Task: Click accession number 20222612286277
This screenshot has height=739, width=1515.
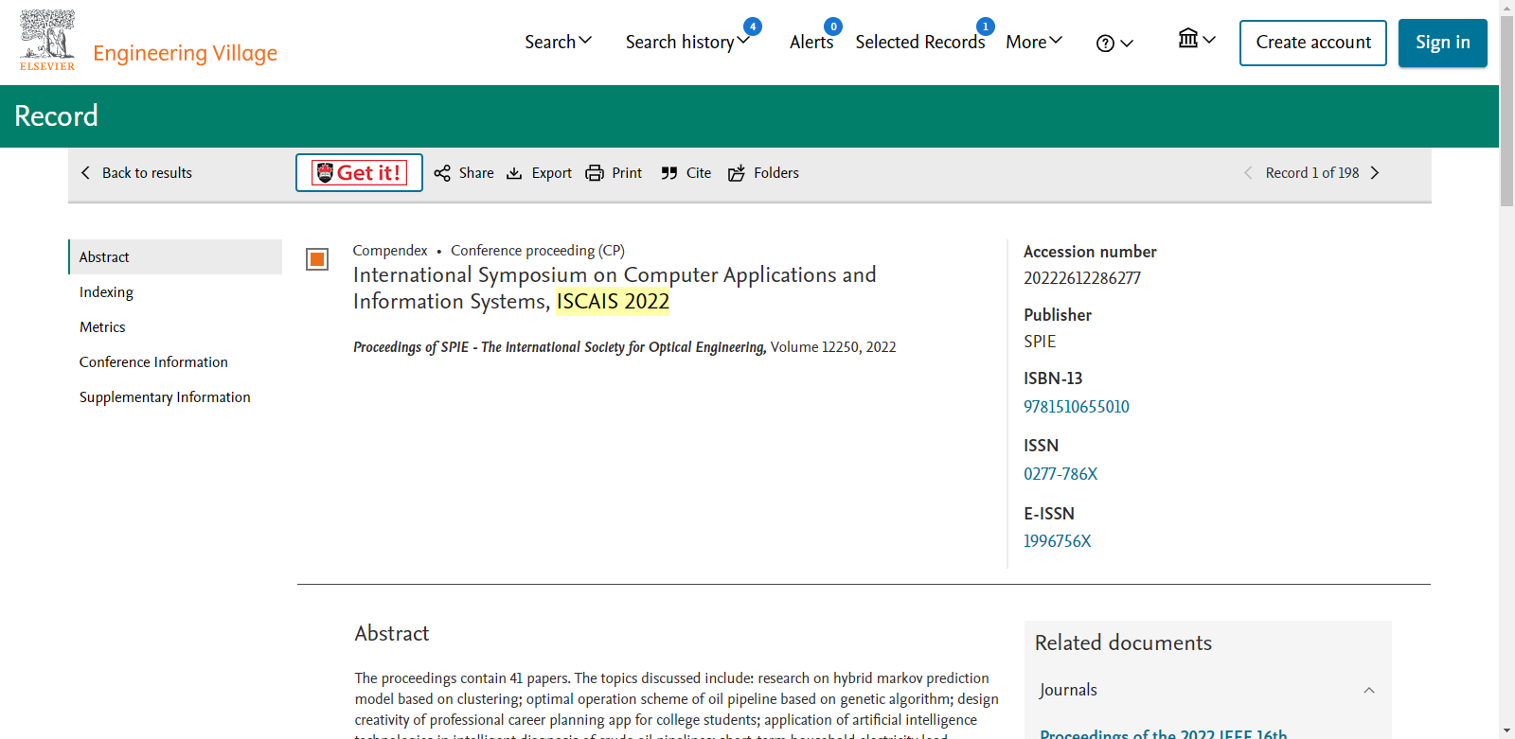Action: point(1082,278)
